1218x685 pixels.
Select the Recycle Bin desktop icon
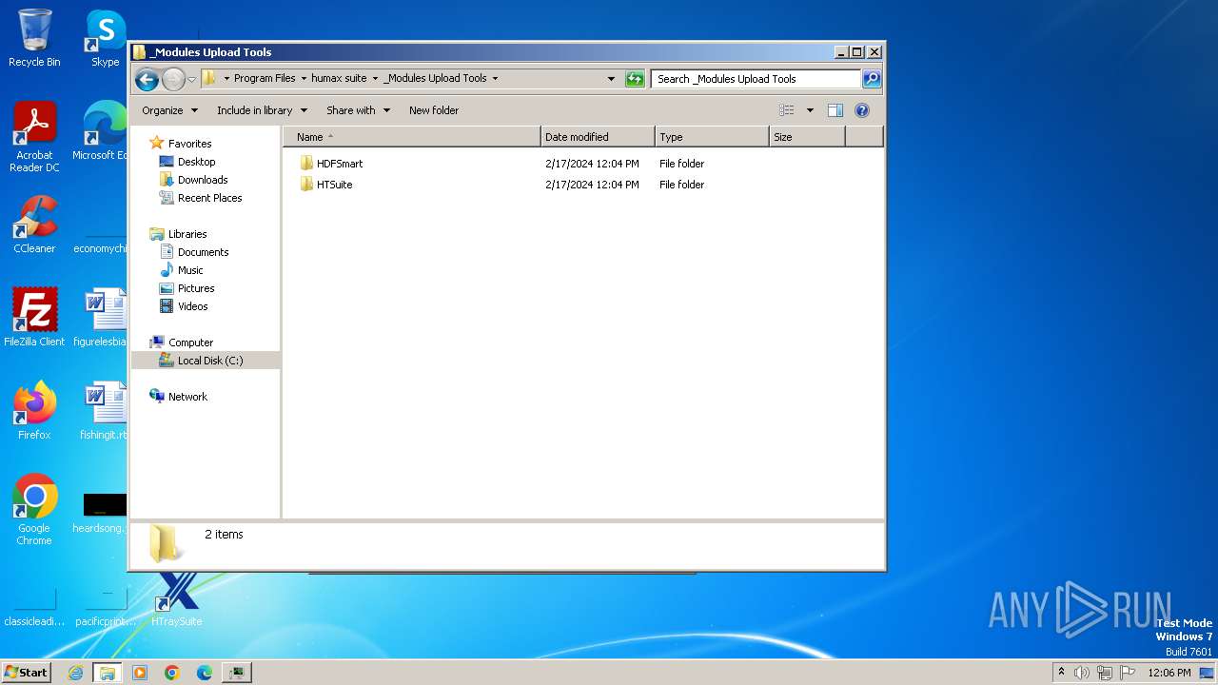pyautogui.click(x=34, y=38)
